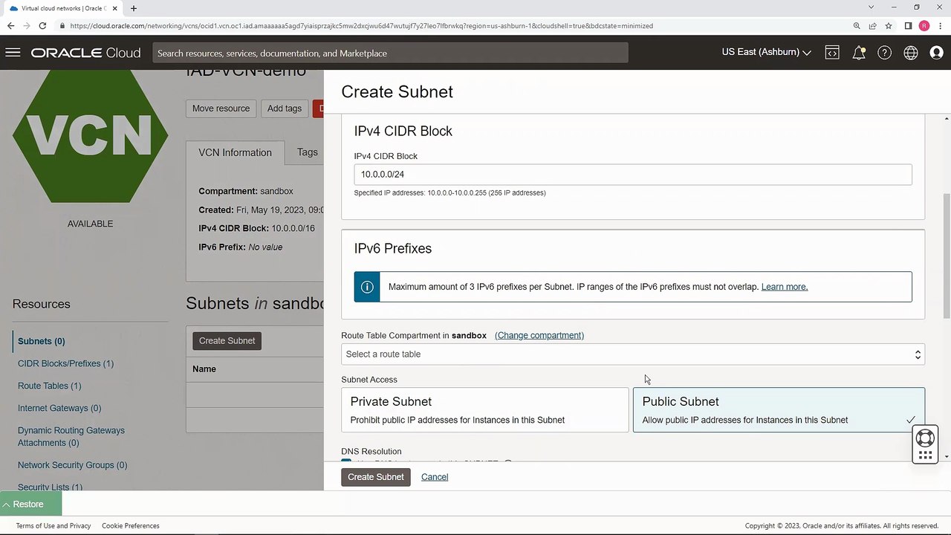Viewport: 951px width, 535px height.
Task: Click the Name column header in the subnets table
Action: 204,369
